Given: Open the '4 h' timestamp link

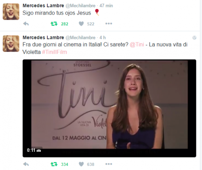Looking at the screenshot, I should (x=103, y=38).
